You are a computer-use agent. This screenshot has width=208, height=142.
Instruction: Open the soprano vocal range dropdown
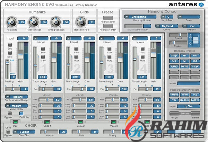tap(16, 97)
